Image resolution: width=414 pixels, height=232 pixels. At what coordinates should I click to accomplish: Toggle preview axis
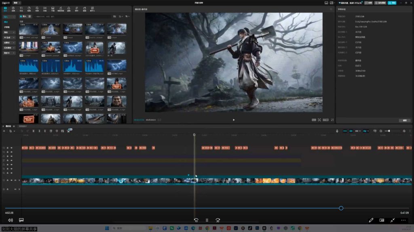365,131
